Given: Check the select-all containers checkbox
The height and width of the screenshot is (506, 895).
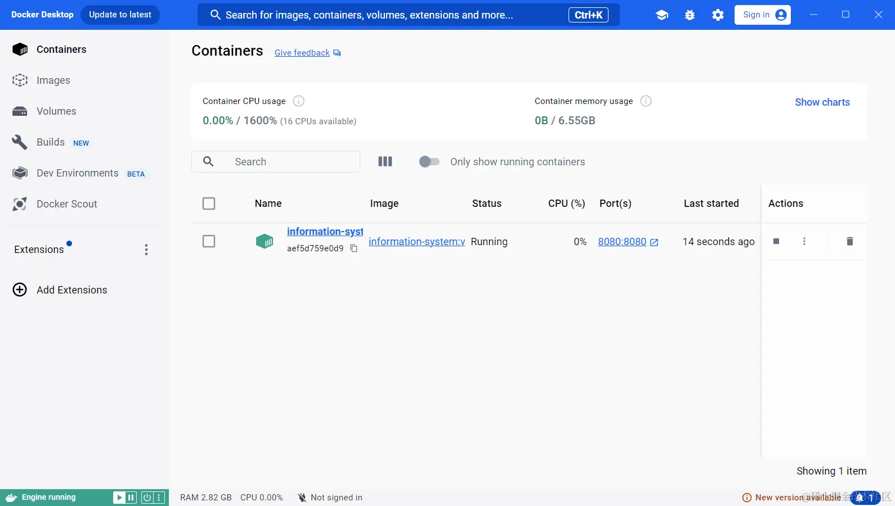Looking at the screenshot, I should coord(209,204).
